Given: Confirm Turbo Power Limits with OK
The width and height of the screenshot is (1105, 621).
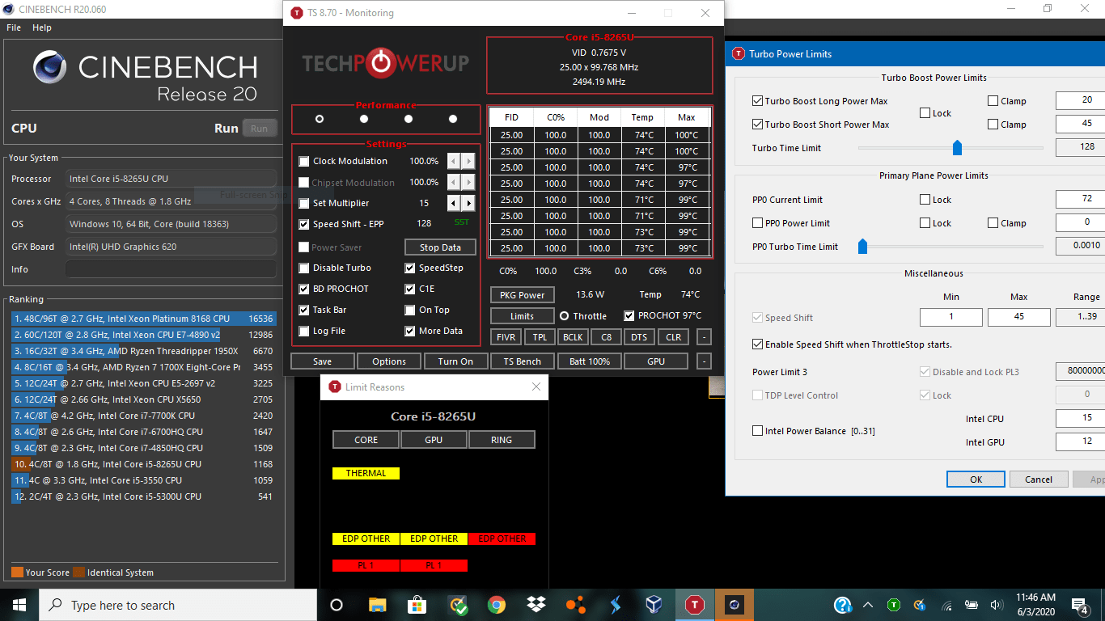Looking at the screenshot, I should [x=976, y=479].
